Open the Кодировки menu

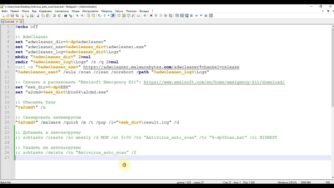point(45,11)
